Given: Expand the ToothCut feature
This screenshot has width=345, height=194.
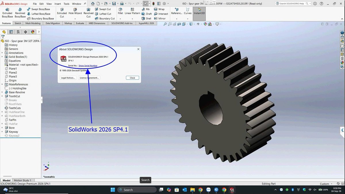Looking at the screenshot, I should coord(2,96).
